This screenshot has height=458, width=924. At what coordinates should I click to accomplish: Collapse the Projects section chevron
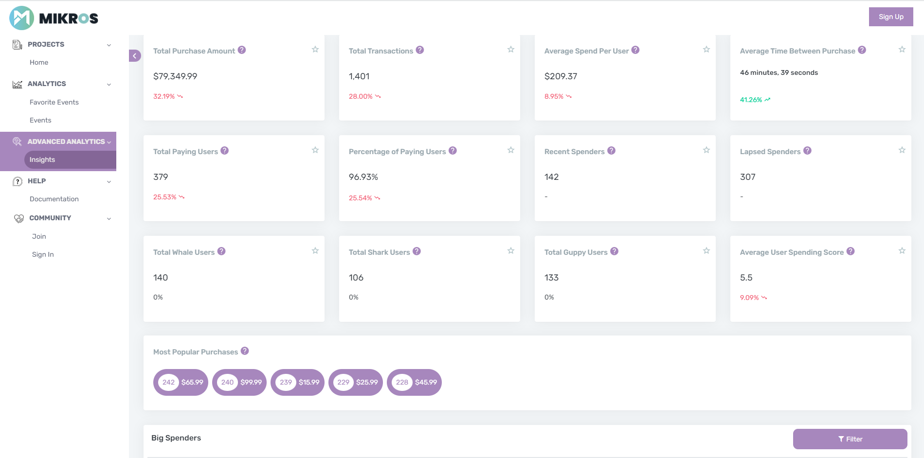(109, 45)
